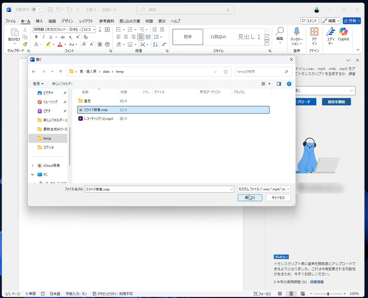Screen dimensions: 368x298
Task: Switch to the 表示 ribbon tab
Action: (162, 21)
